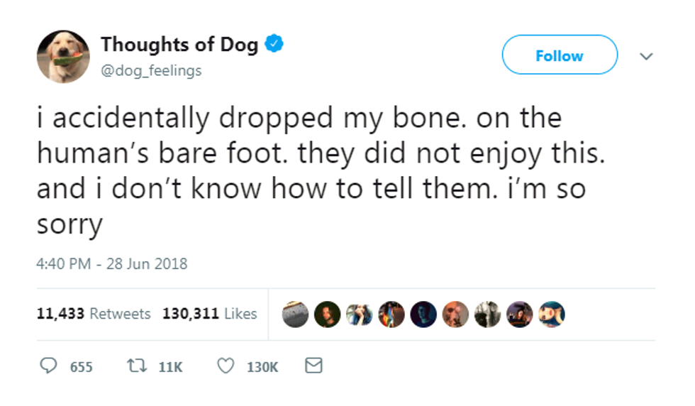The image size is (695, 406).
Task: Open the 4:40 PM - 28 Jun 2018 timestamp
Action: point(111,264)
